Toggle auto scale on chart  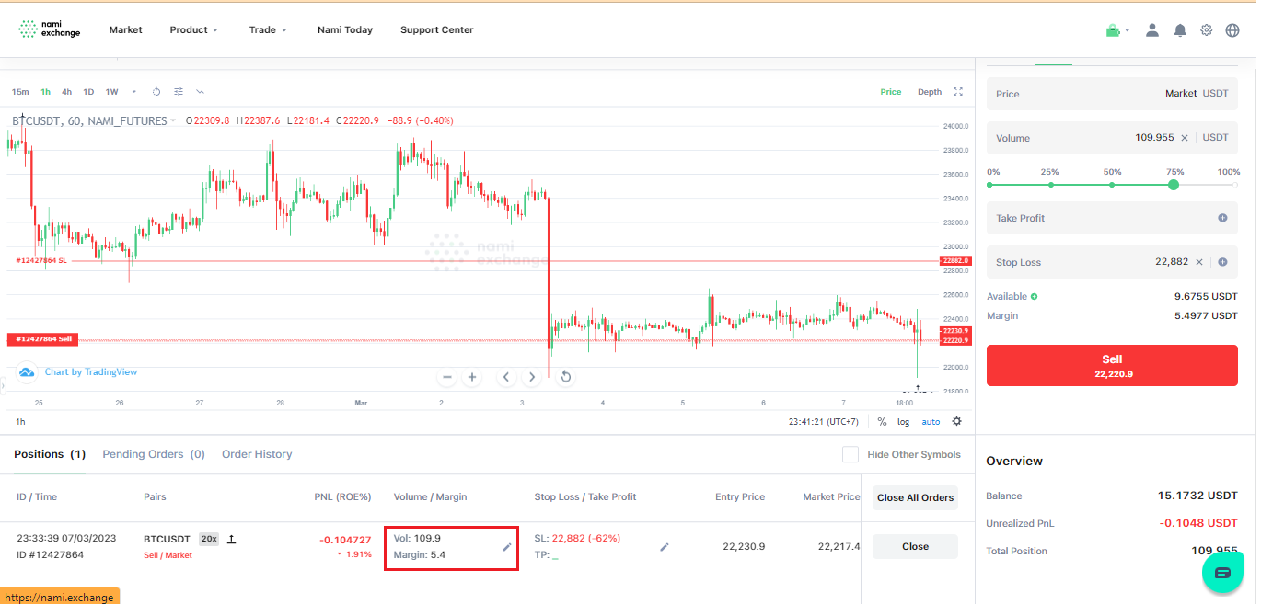931,421
